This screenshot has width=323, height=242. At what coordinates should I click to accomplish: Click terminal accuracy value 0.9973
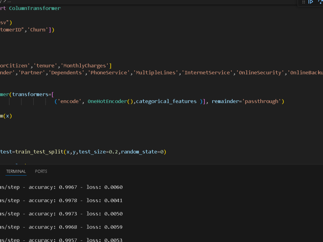click(68, 214)
